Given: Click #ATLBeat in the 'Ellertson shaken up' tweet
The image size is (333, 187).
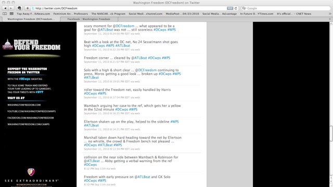Looking at the screenshot, I should [92, 125].
